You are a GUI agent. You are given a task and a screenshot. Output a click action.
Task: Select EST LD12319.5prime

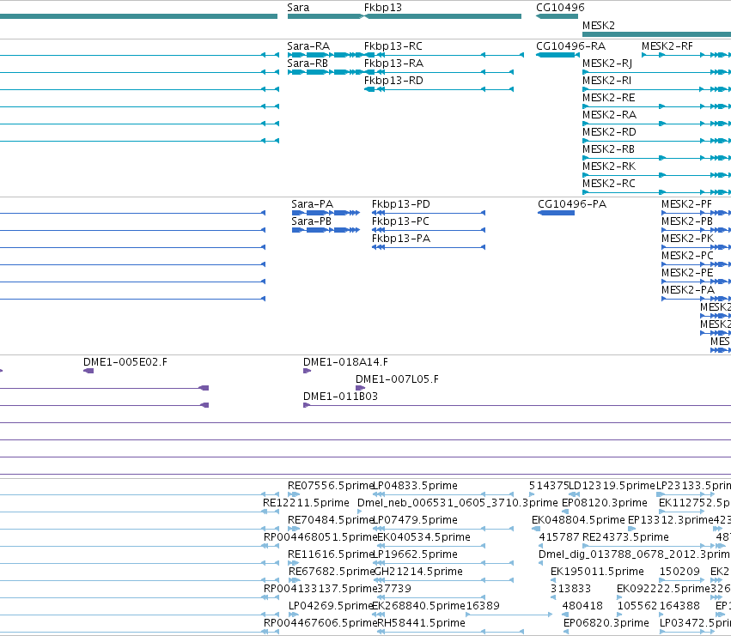tap(574, 494)
